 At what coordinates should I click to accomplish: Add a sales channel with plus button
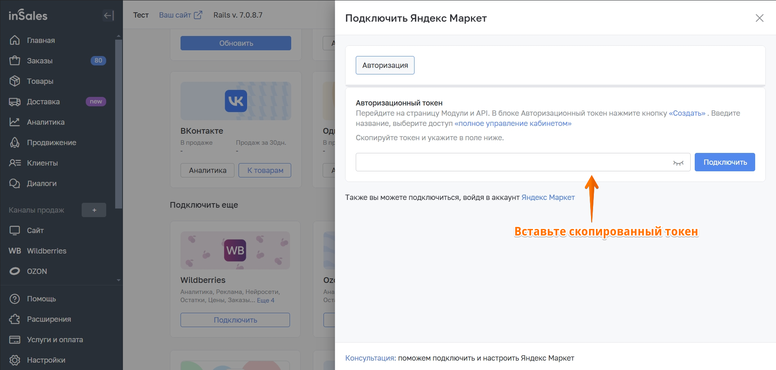pyautogui.click(x=94, y=210)
